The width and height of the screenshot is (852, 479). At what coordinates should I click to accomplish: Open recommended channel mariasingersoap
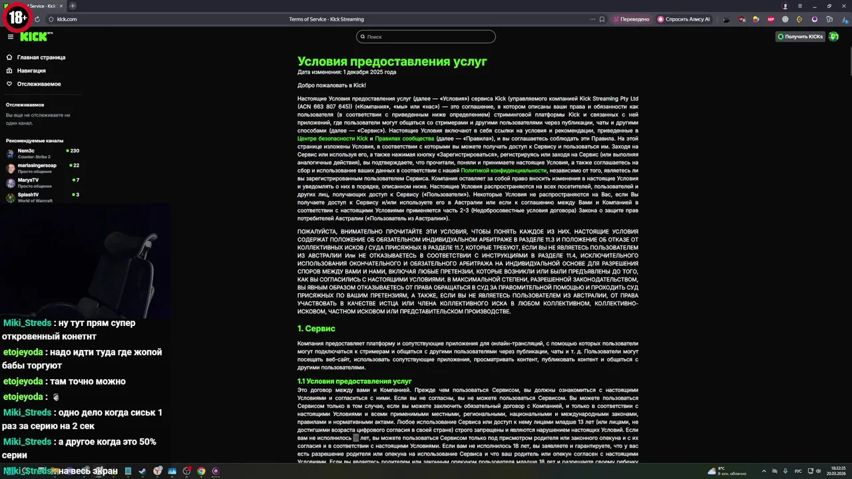(43, 168)
